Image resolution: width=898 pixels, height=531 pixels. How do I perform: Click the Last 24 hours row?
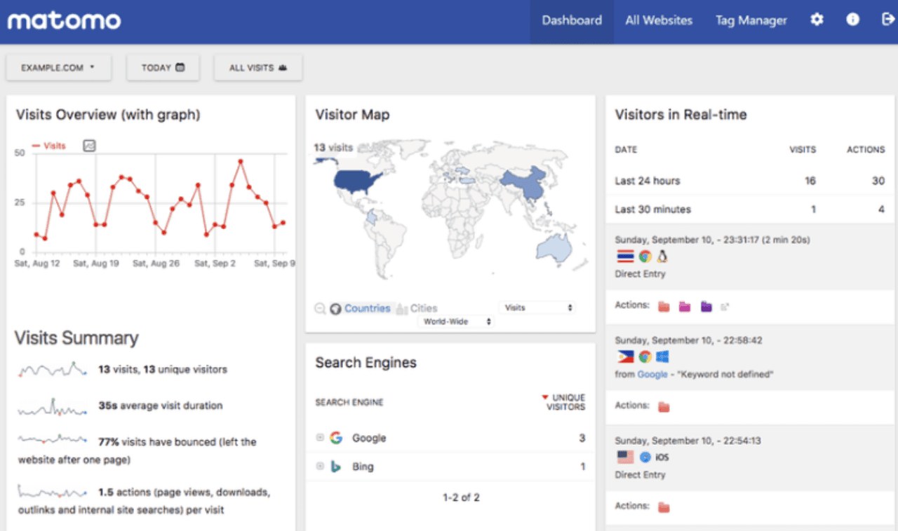pos(750,181)
